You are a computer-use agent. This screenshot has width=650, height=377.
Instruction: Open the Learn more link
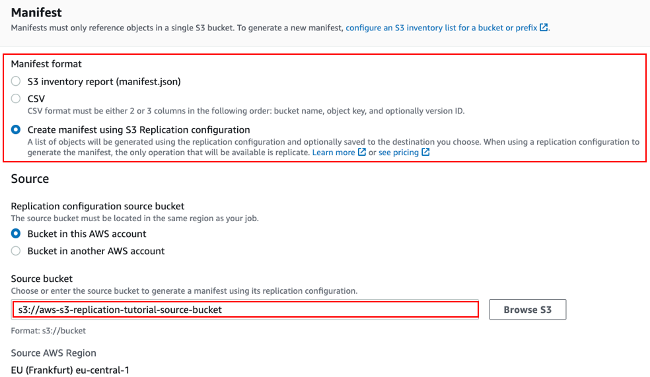[x=334, y=153]
